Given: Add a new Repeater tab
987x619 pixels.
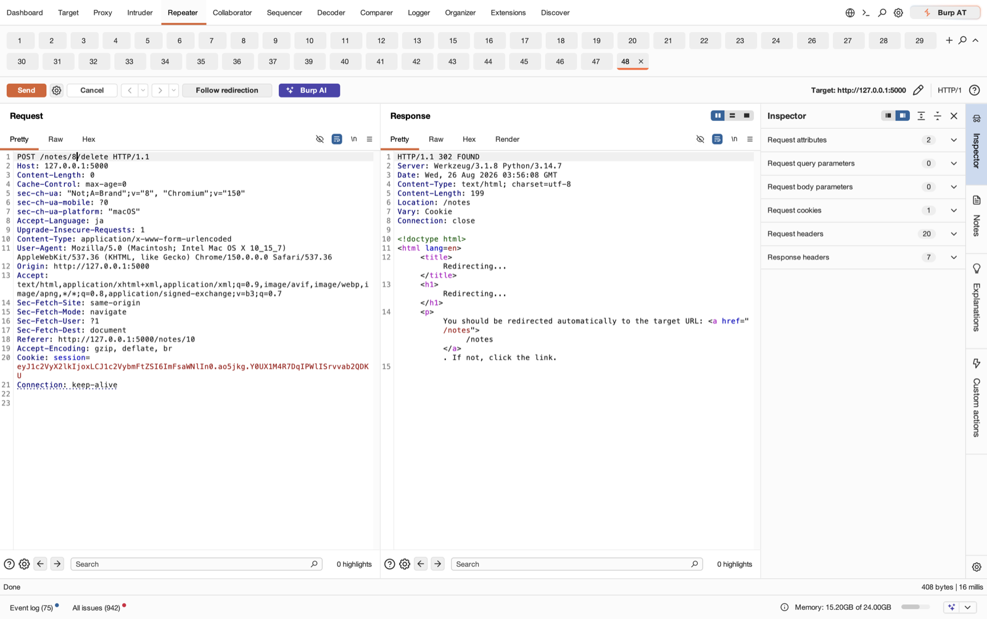Looking at the screenshot, I should click(x=949, y=40).
